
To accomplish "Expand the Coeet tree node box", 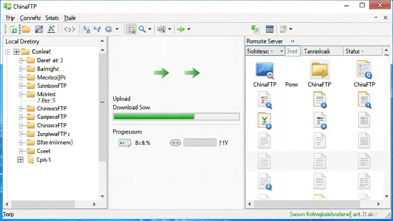I will point(21,151).
